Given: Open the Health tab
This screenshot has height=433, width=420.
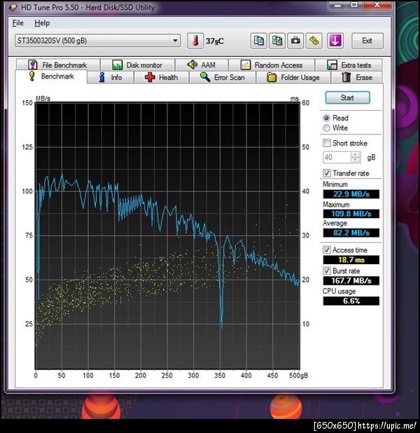Looking at the screenshot, I should tap(162, 77).
